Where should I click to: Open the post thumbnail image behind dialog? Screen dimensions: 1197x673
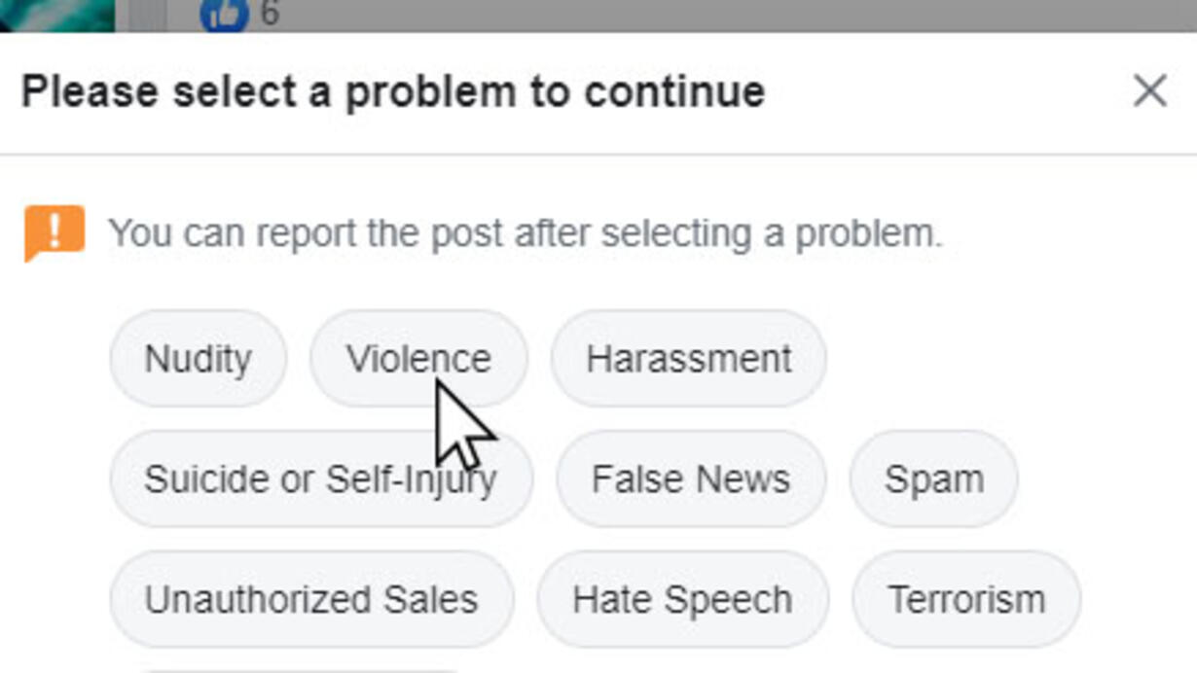(56, 14)
